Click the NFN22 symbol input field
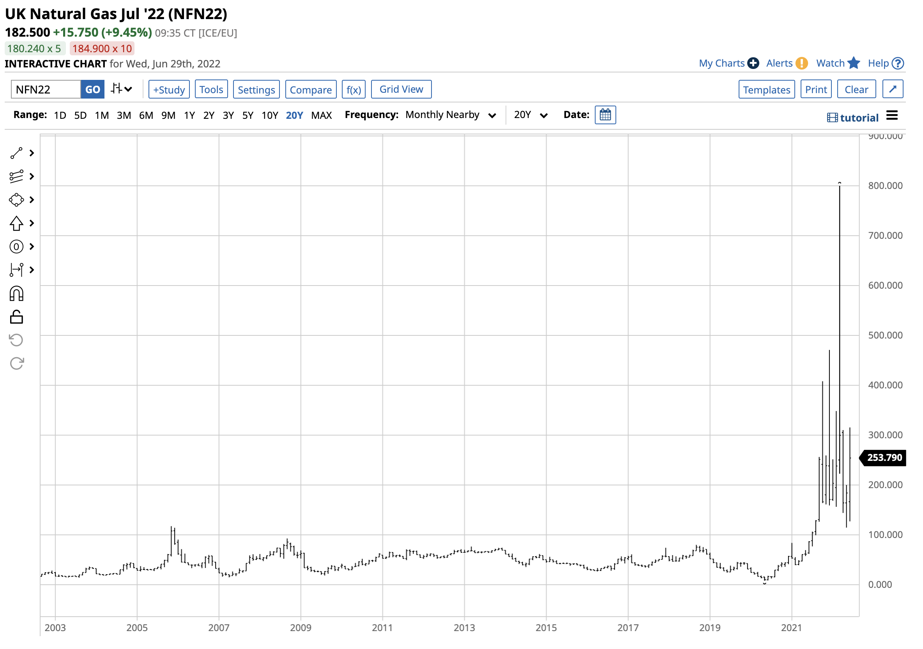Viewport: 923px width, 649px height. pyautogui.click(x=46, y=89)
